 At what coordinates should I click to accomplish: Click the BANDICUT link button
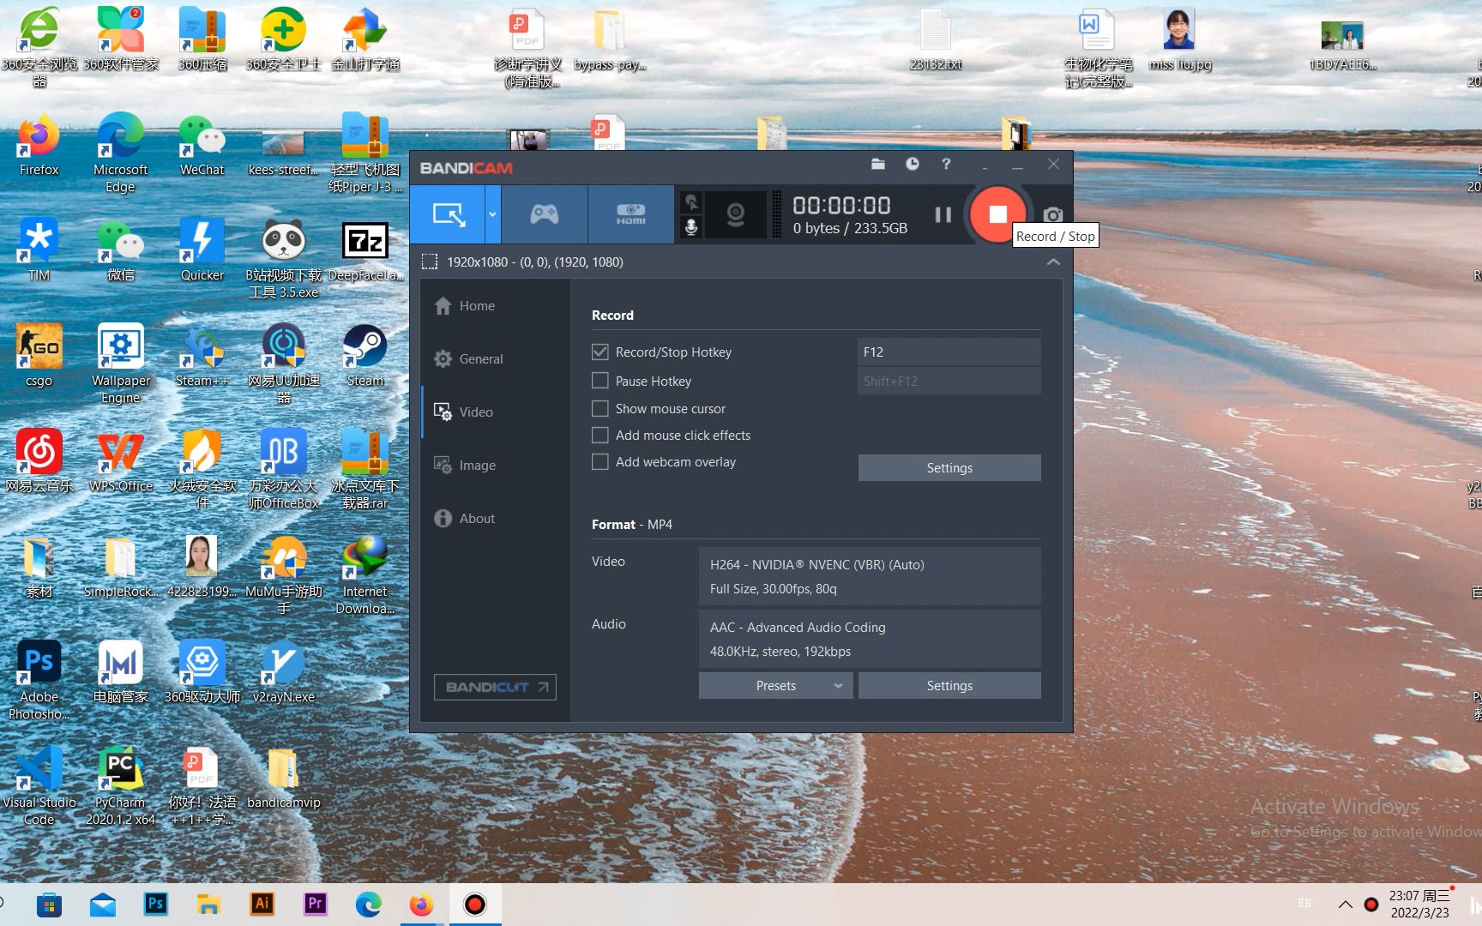(495, 687)
